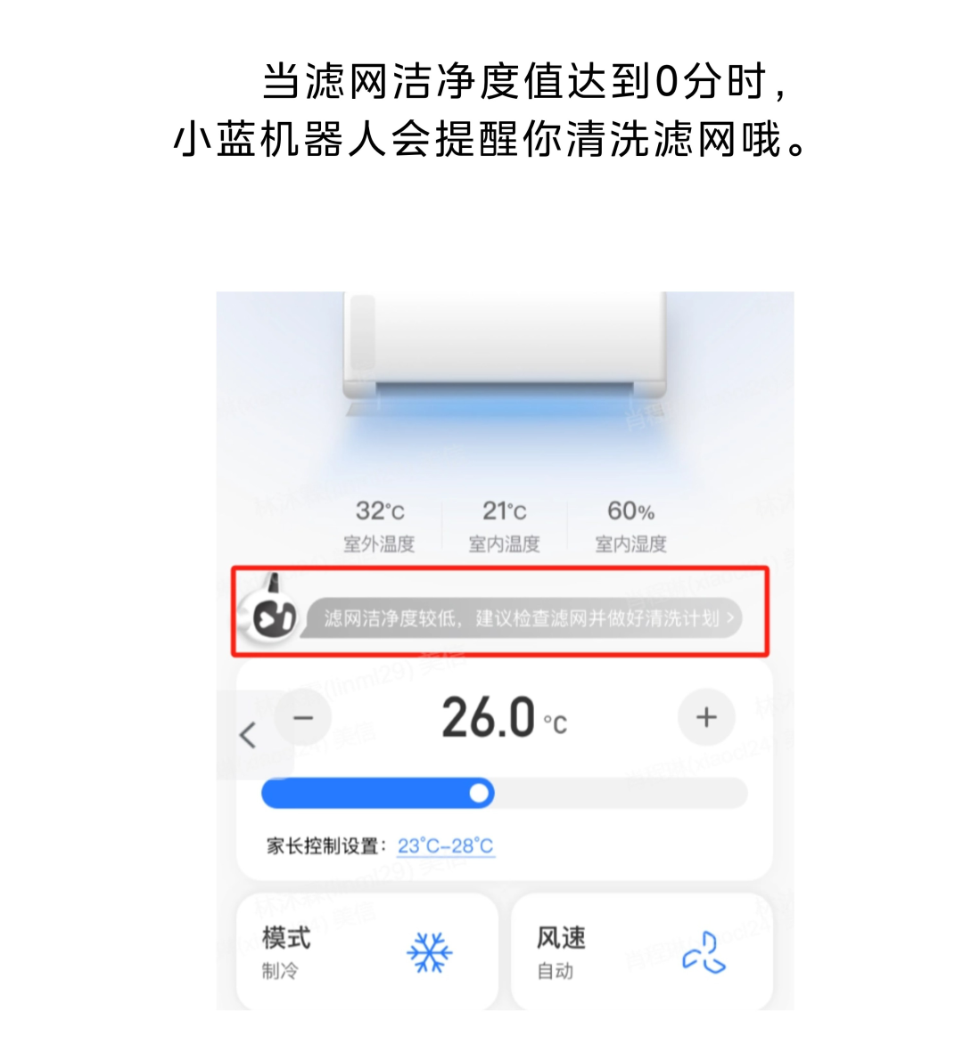The width and height of the screenshot is (963, 1037).
Task: Click the left back chevron arrow
Action: click(248, 735)
